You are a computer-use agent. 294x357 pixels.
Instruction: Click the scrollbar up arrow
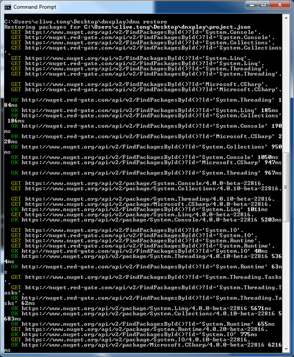[x=286, y=18]
